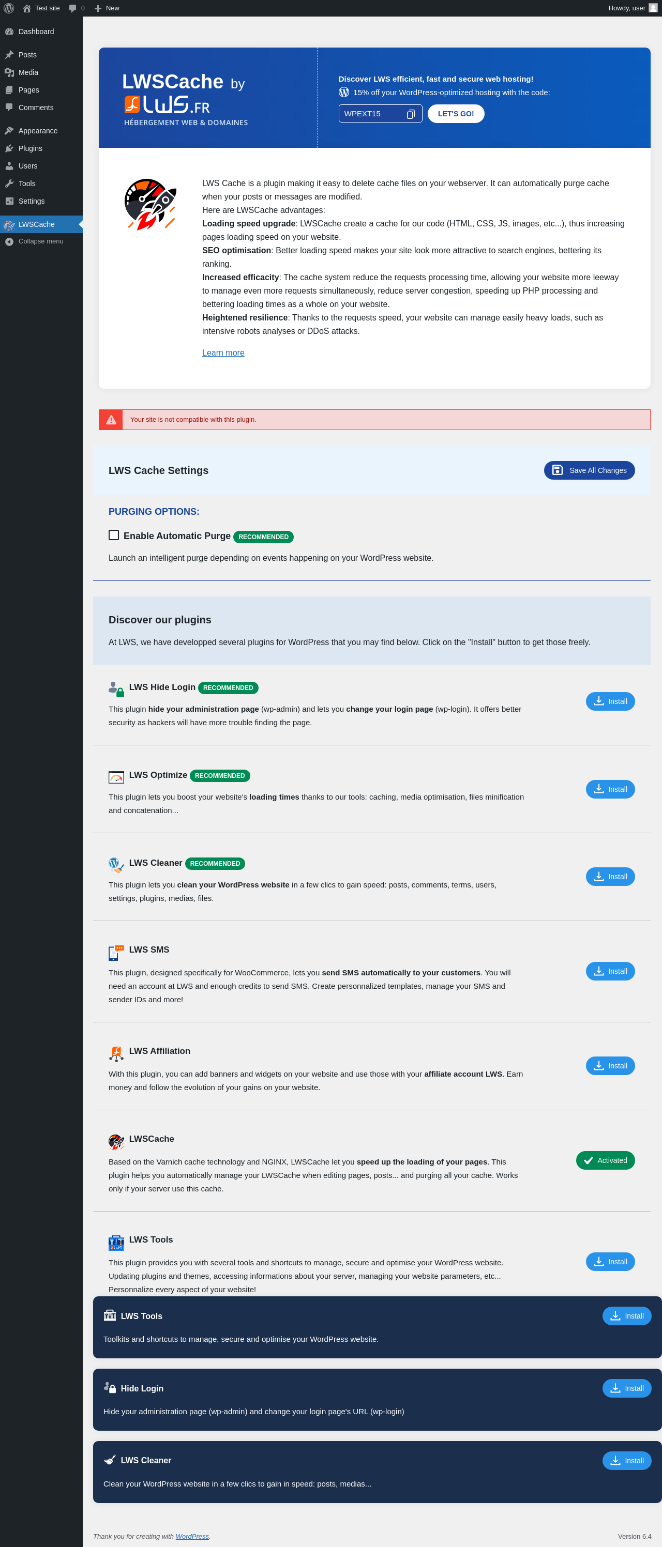
Task: Collapse the admin sidebar menu
Action: click(x=40, y=241)
